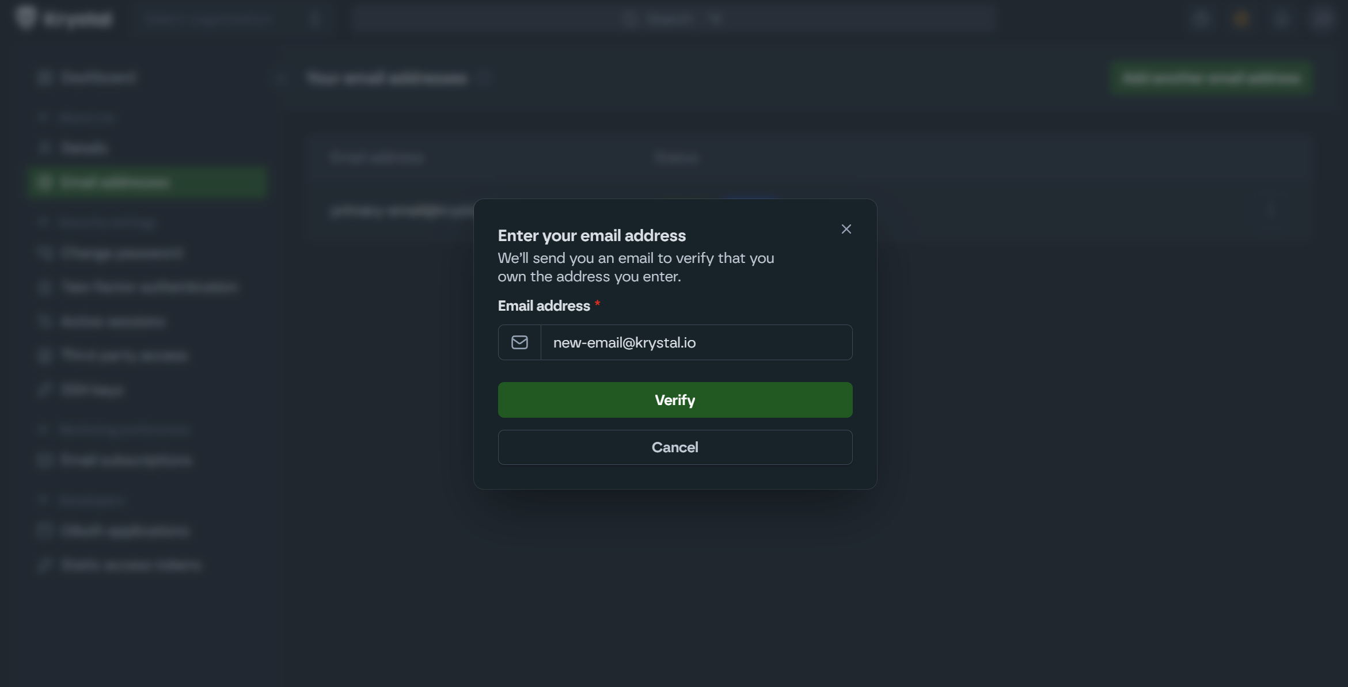This screenshot has height=687, width=1348.
Task: Cancel adding the email address
Action: (675, 447)
